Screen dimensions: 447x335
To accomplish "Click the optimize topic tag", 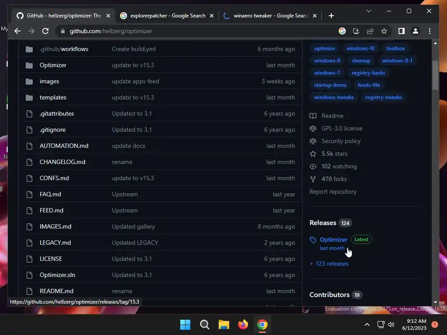I will pyautogui.click(x=324, y=48).
